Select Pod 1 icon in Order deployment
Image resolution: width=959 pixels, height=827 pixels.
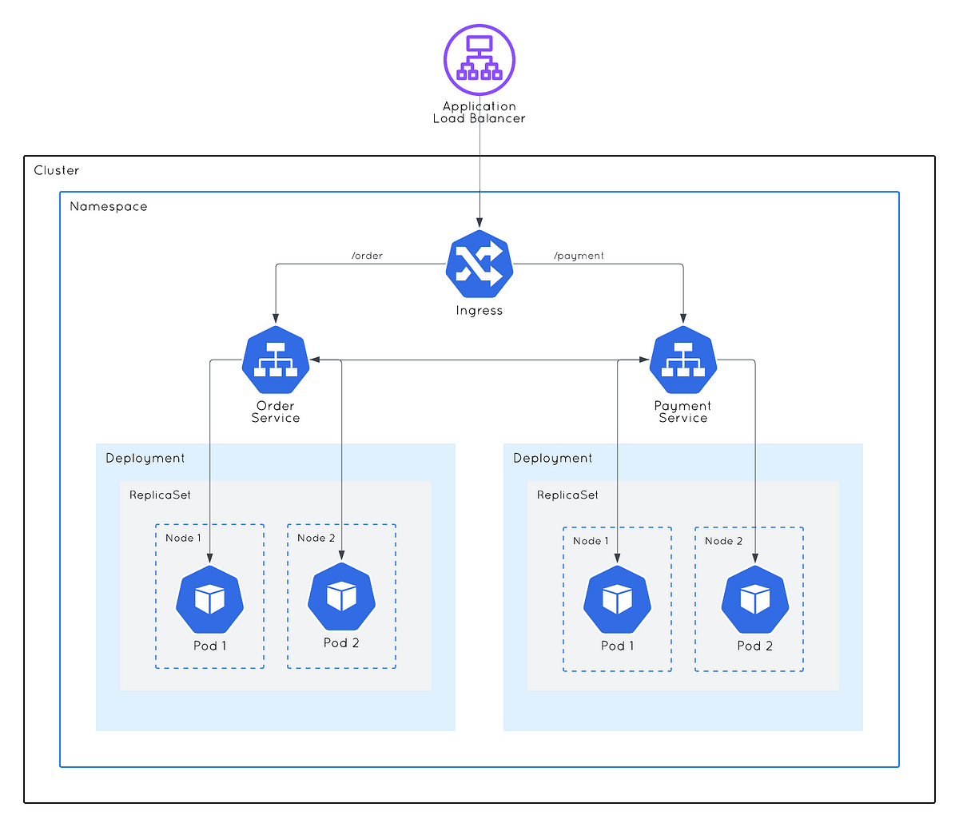pyautogui.click(x=209, y=599)
